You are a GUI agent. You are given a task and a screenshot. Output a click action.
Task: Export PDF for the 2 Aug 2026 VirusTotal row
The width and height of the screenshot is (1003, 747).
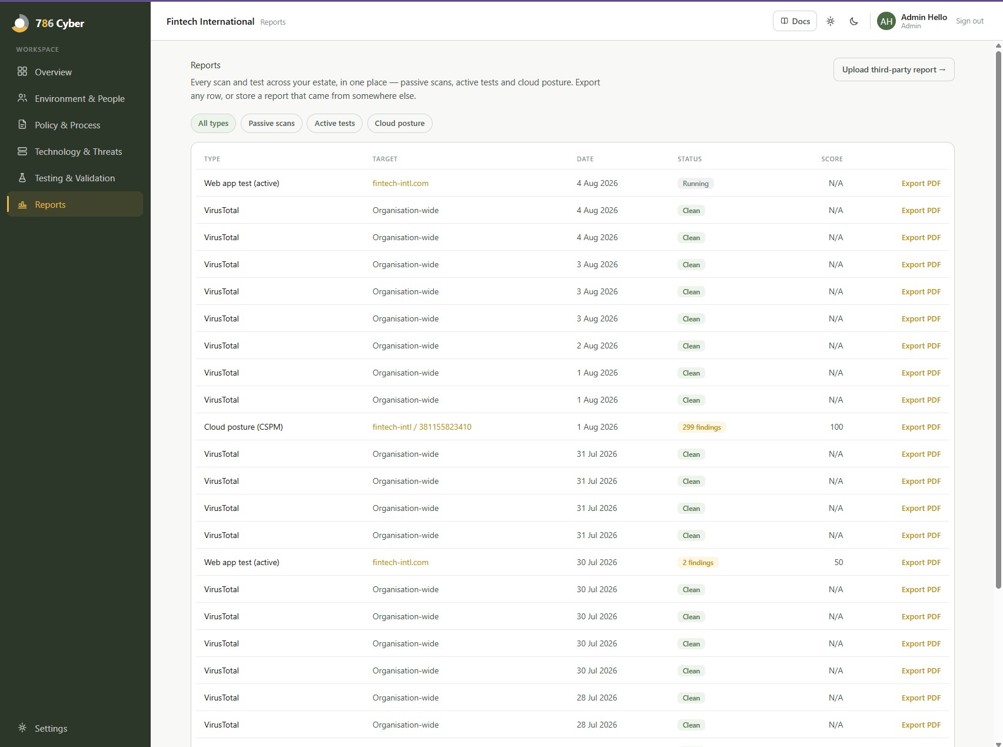(x=921, y=346)
